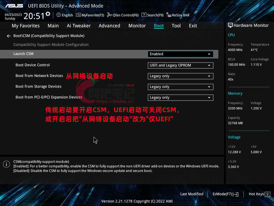Screen dimensions: 274x206
Task: Click the Memory section heading
Action: click(235, 93)
